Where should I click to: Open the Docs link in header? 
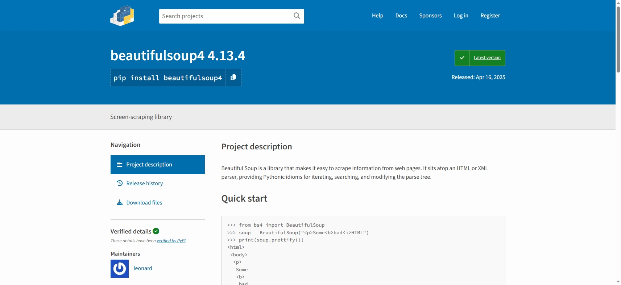(x=401, y=16)
